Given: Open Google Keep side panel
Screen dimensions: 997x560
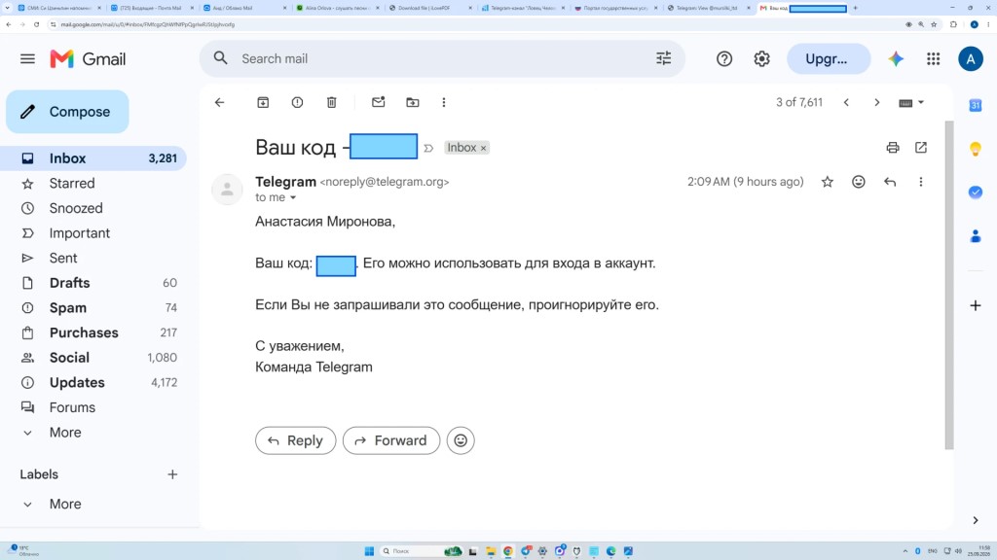Looking at the screenshot, I should pos(976,149).
